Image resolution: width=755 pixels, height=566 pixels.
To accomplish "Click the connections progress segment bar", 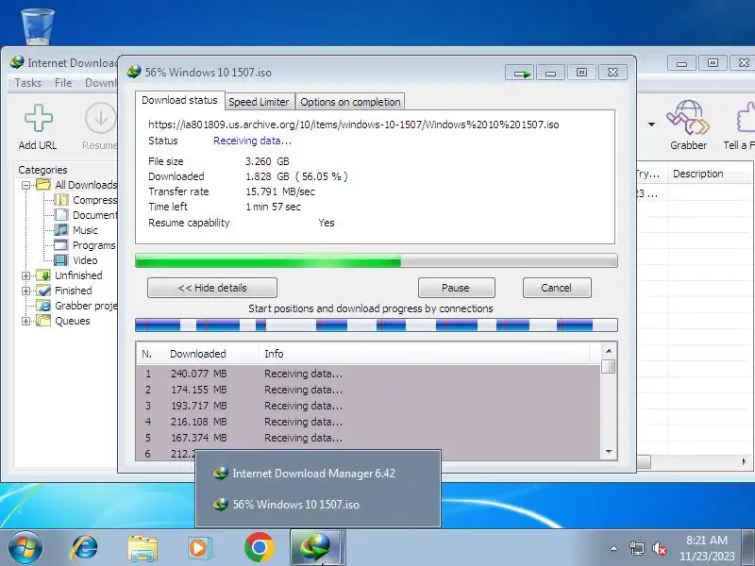I will click(x=376, y=325).
